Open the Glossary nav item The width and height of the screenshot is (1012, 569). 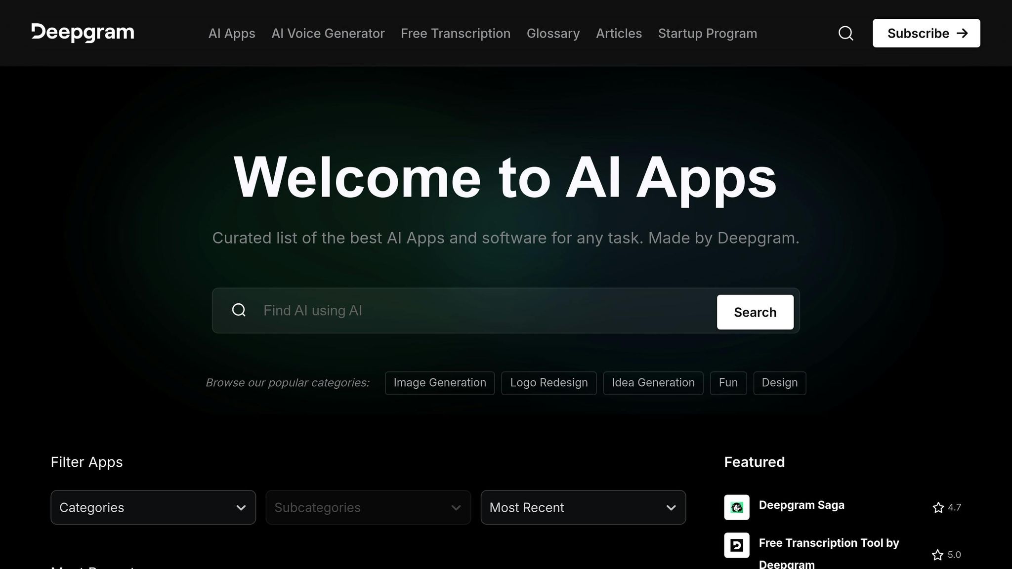pyautogui.click(x=553, y=33)
